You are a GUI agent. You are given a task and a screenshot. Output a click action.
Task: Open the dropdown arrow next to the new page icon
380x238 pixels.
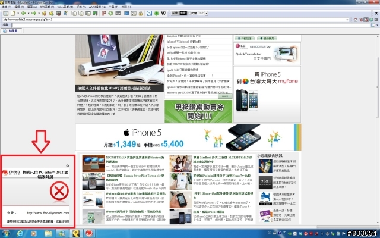pos(18,13)
